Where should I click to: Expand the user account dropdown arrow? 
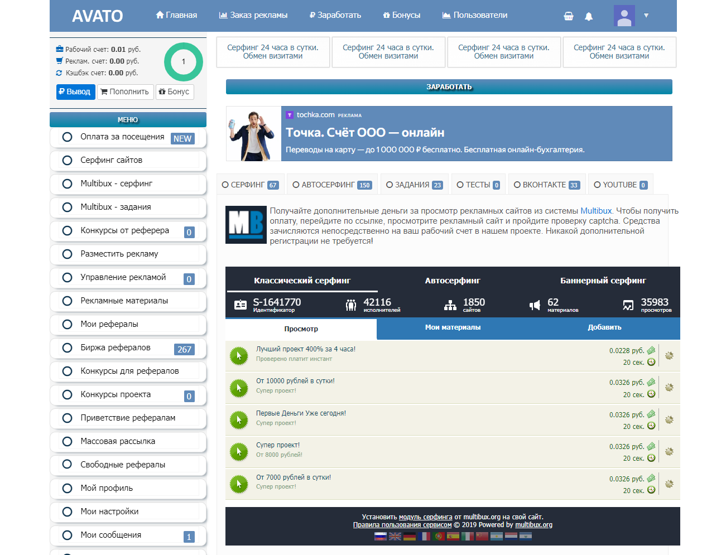coord(646,16)
